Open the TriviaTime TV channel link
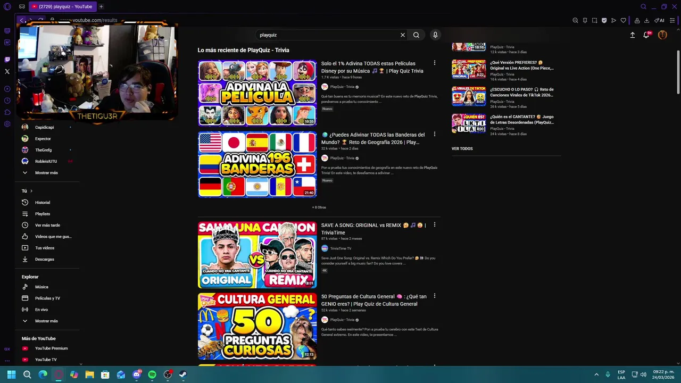 pos(340,248)
